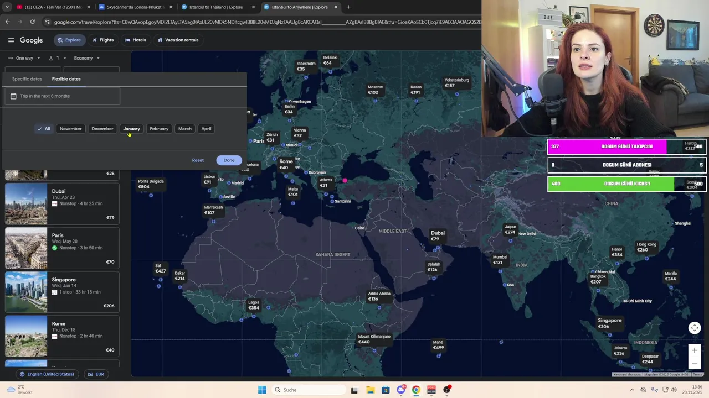Zoom out on the map with the minus icon
Screen dimensions: 709x398
point(694,363)
